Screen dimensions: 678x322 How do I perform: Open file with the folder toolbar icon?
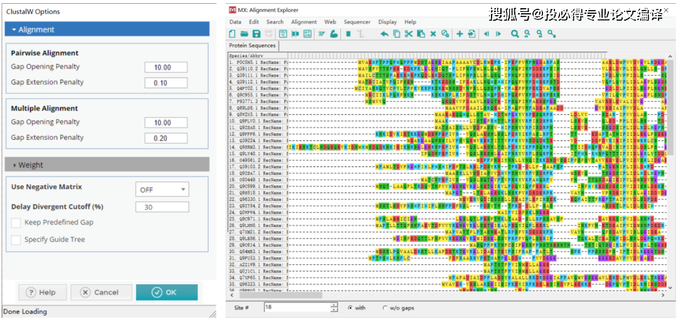[x=244, y=34]
